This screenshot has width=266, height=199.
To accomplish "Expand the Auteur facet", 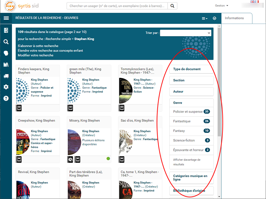I will point(192,92).
